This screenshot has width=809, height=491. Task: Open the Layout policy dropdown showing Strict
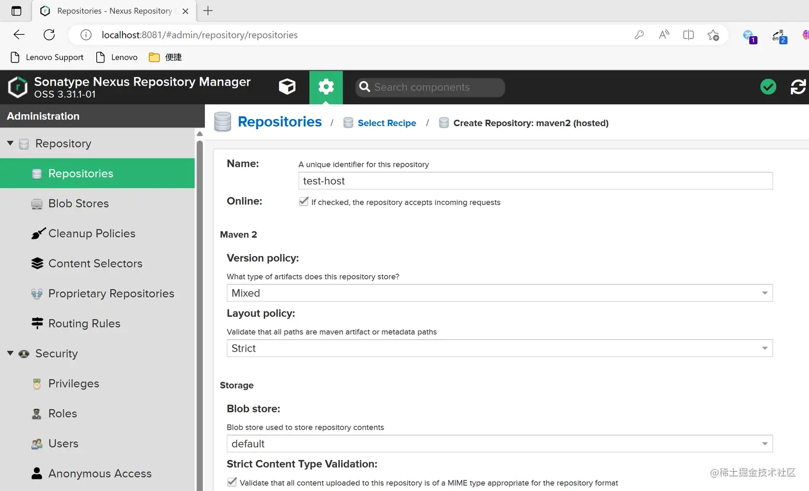pyautogui.click(x=499, y=348)
